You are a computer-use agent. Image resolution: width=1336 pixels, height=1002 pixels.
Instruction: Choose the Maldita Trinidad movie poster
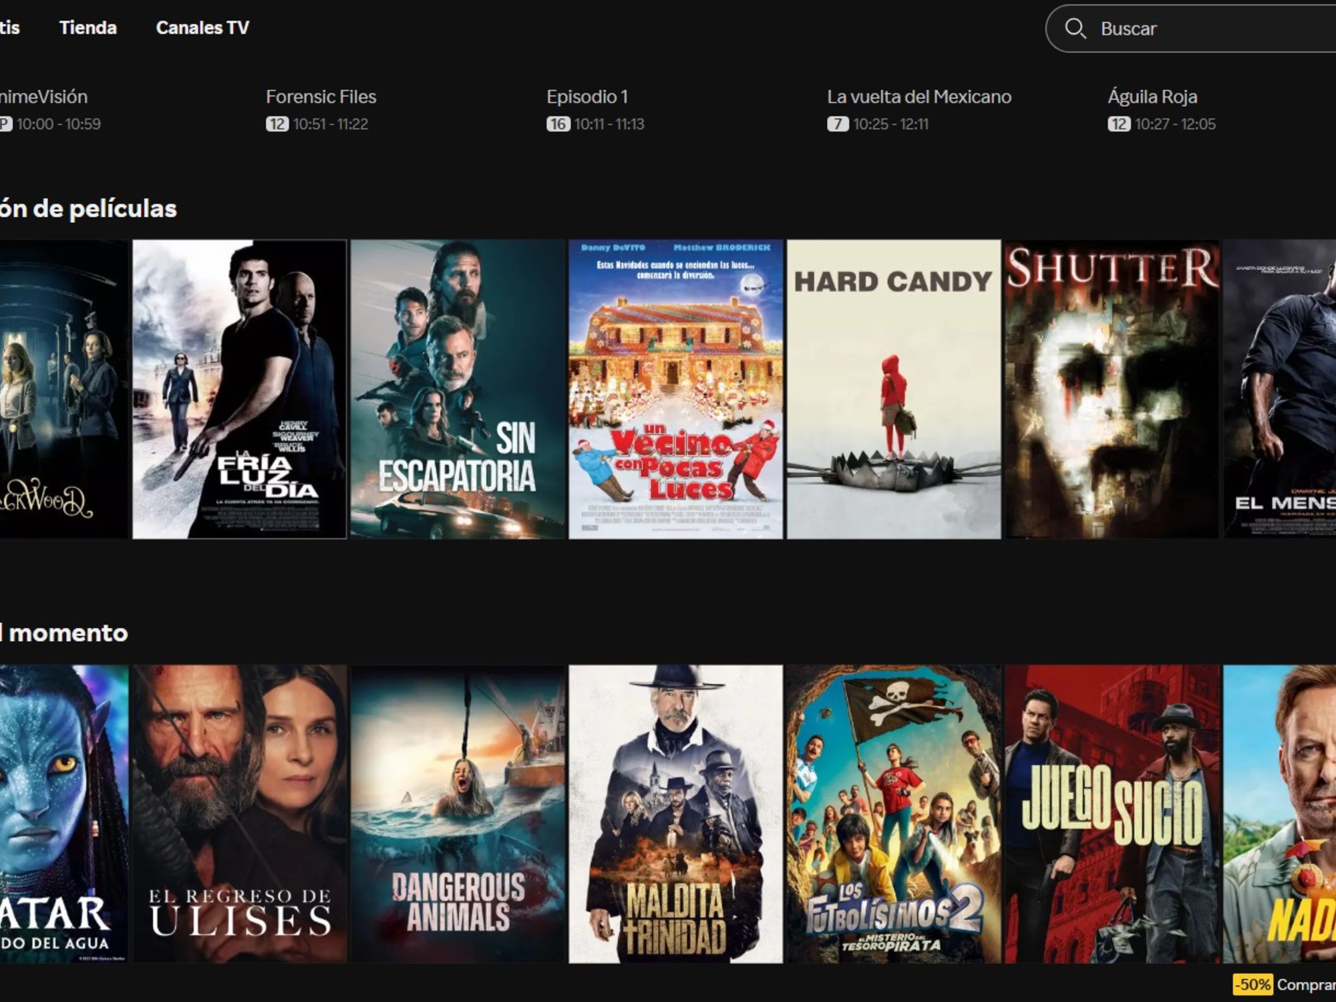(x=675, y=814)
